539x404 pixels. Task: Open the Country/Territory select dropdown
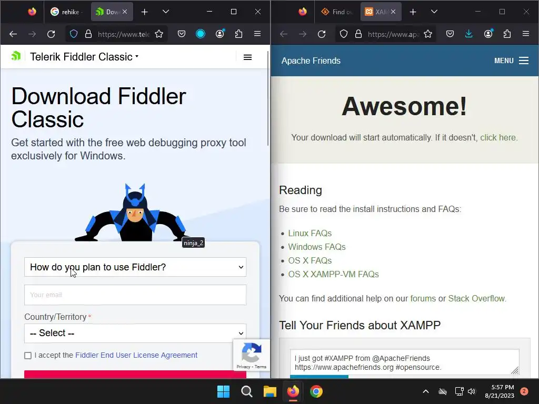135,333
